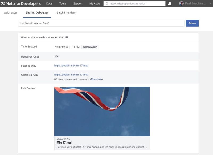213x155 pixels.
Task: Click the DEBATT1.NO domain label
Action: 63,139
